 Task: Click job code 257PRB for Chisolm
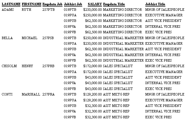[48, 66]
